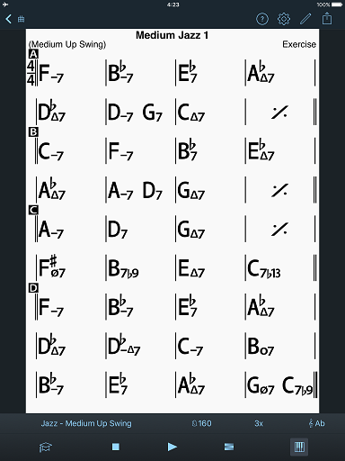The width and height of the screenshot is (345, 461).
Task: Tap the F#ø7 chord in section C
Action: [52, 267]
